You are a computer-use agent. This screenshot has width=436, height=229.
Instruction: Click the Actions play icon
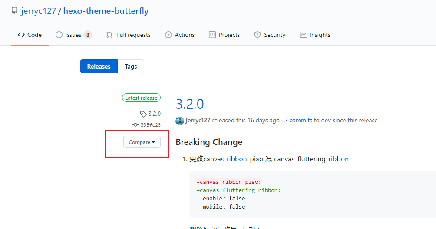(x=168, y=35)
